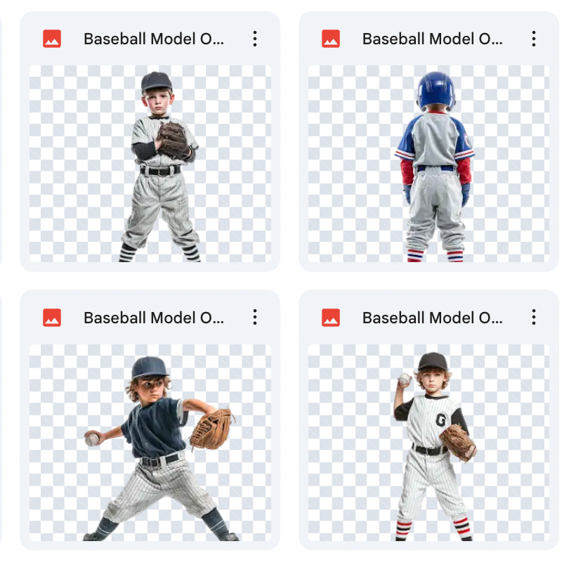Click the image type icon on the G-jersey player card
The height and width of the screenshot is (565, 576).
pos(331,318)
